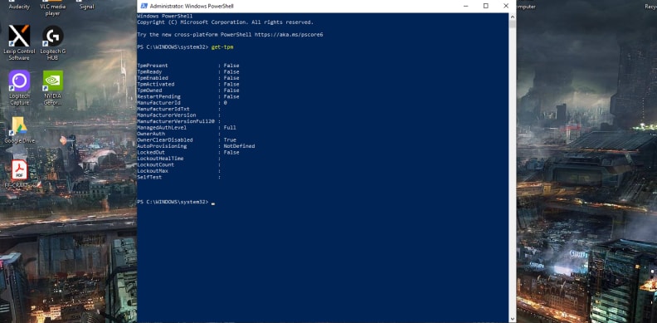
Task: Open the NVIDIA GeForce desktop shortcut
Action: [x=53, y=81]
